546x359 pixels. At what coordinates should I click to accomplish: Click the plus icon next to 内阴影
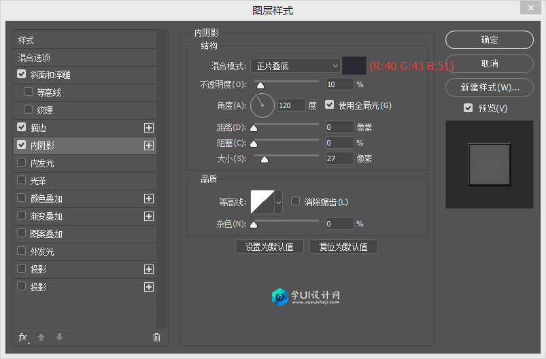pos(149,146)
